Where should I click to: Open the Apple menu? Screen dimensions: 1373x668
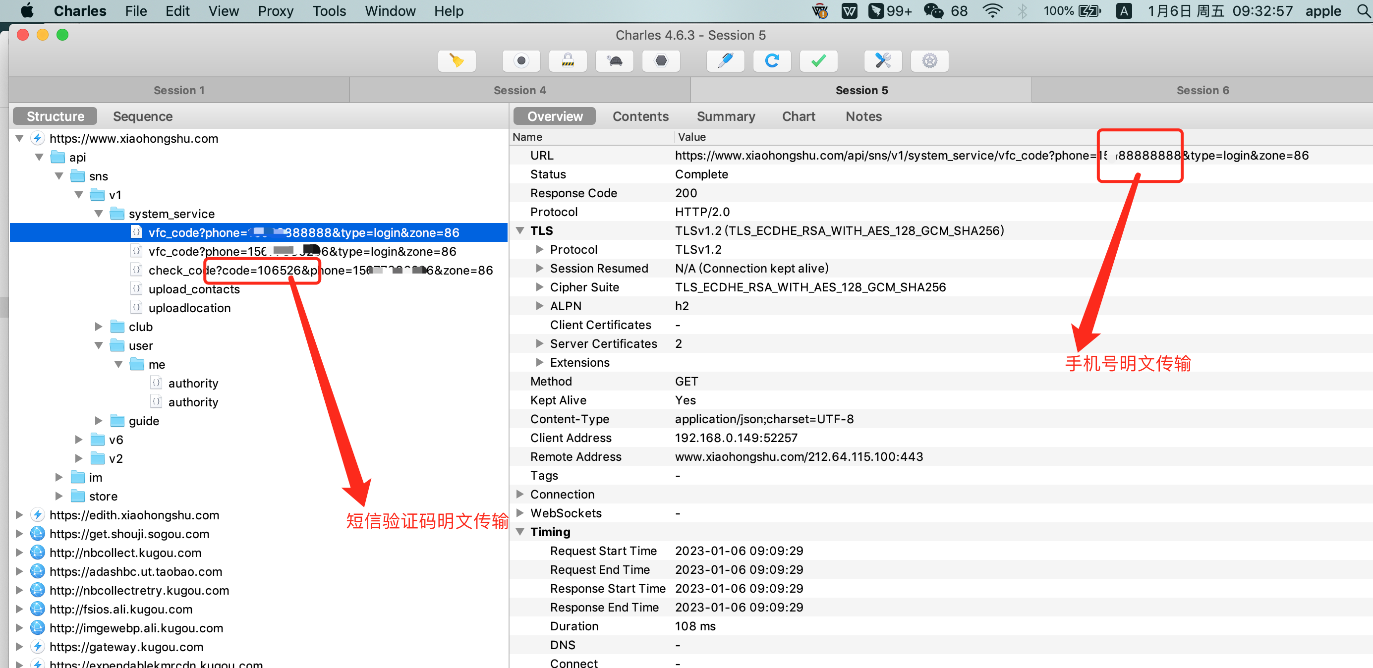click(x=27, y=10)
